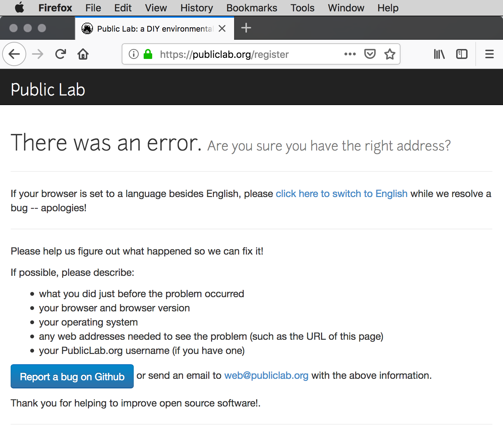
Task: Open the Firefox application menu
Action: [x=55, y=8]
